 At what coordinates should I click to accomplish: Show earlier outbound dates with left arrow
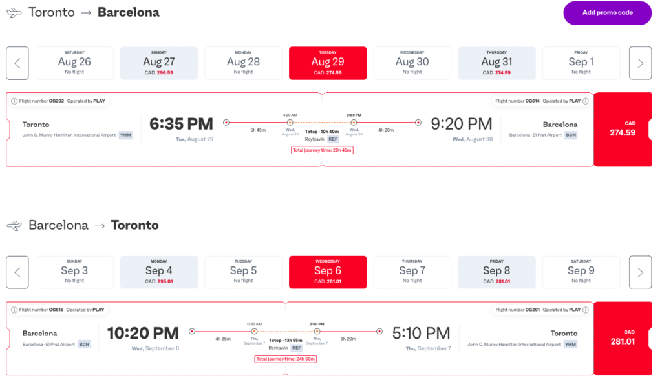(17, 63)
